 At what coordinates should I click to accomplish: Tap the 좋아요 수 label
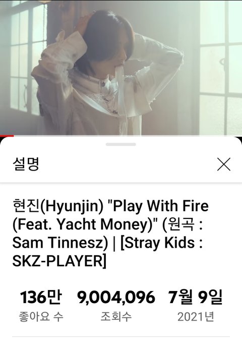pyautogui.click(x=41, y=317)
